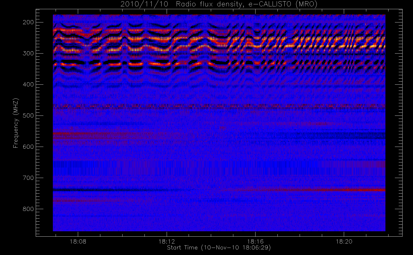Click the 18:16 time tick label
This screenshot has width=413, height=255.
click(x=255, y=241)
